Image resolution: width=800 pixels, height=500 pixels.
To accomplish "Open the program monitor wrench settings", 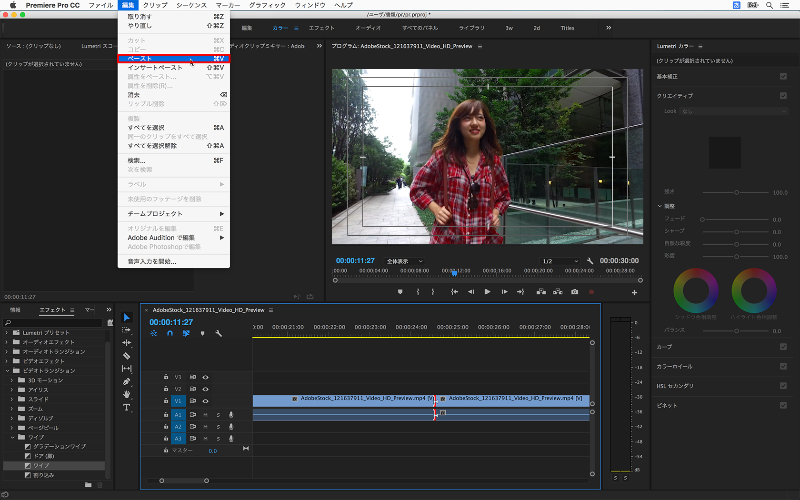I will click(590, 261).
